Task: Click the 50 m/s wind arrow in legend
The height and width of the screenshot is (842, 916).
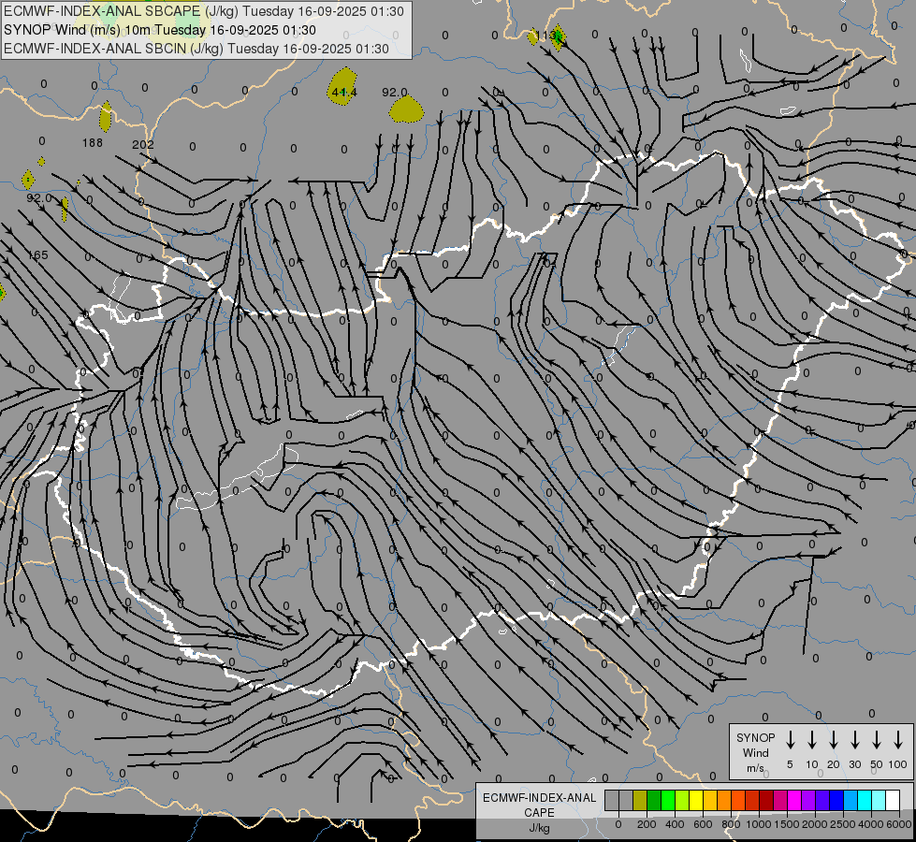Action: point(877,740)
